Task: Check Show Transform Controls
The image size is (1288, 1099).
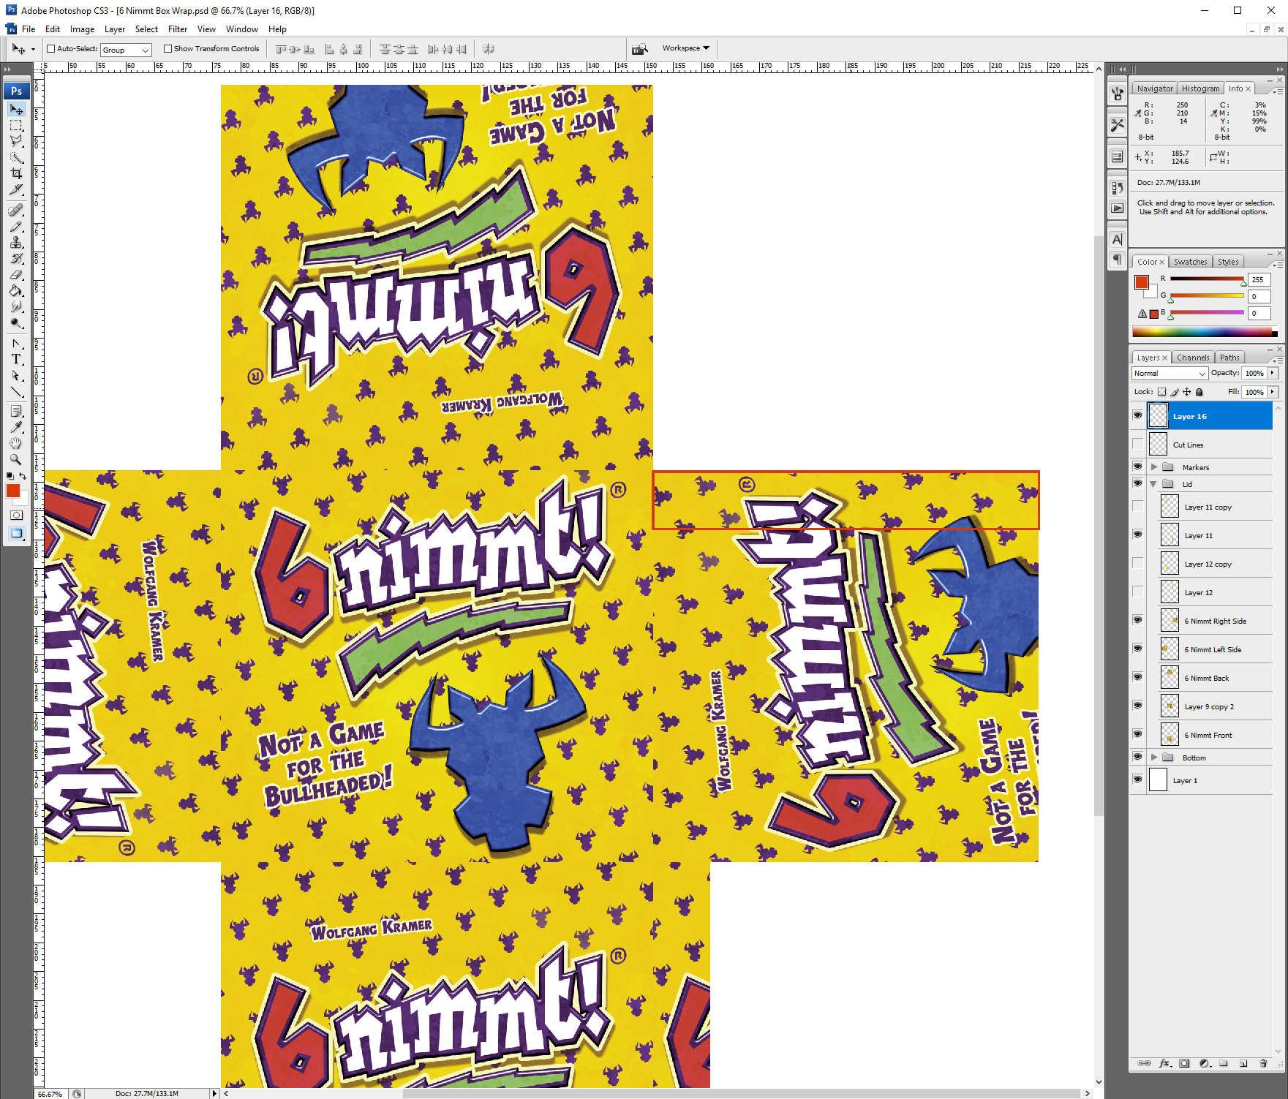Action: pyautogui.click(x=167, y=48)
